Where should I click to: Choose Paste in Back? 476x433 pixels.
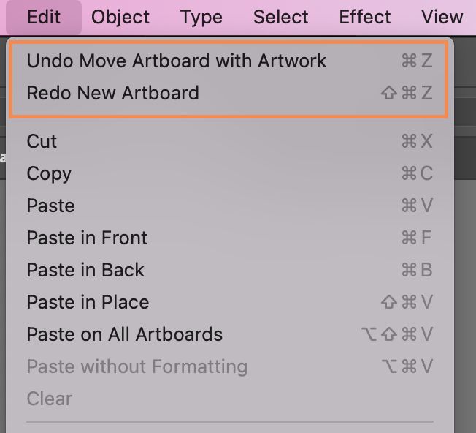[85, 270]
